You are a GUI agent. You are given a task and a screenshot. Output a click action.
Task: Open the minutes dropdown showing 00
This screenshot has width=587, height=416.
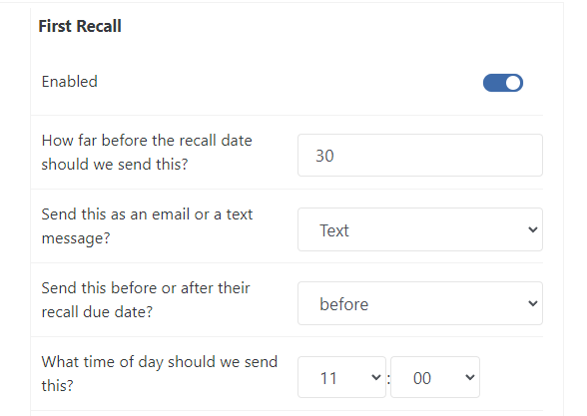435,377
